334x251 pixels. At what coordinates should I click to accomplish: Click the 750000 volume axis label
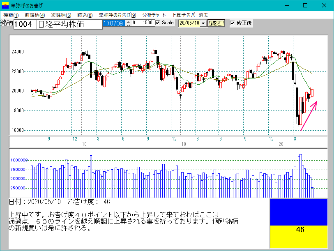(x=18, y=170)
